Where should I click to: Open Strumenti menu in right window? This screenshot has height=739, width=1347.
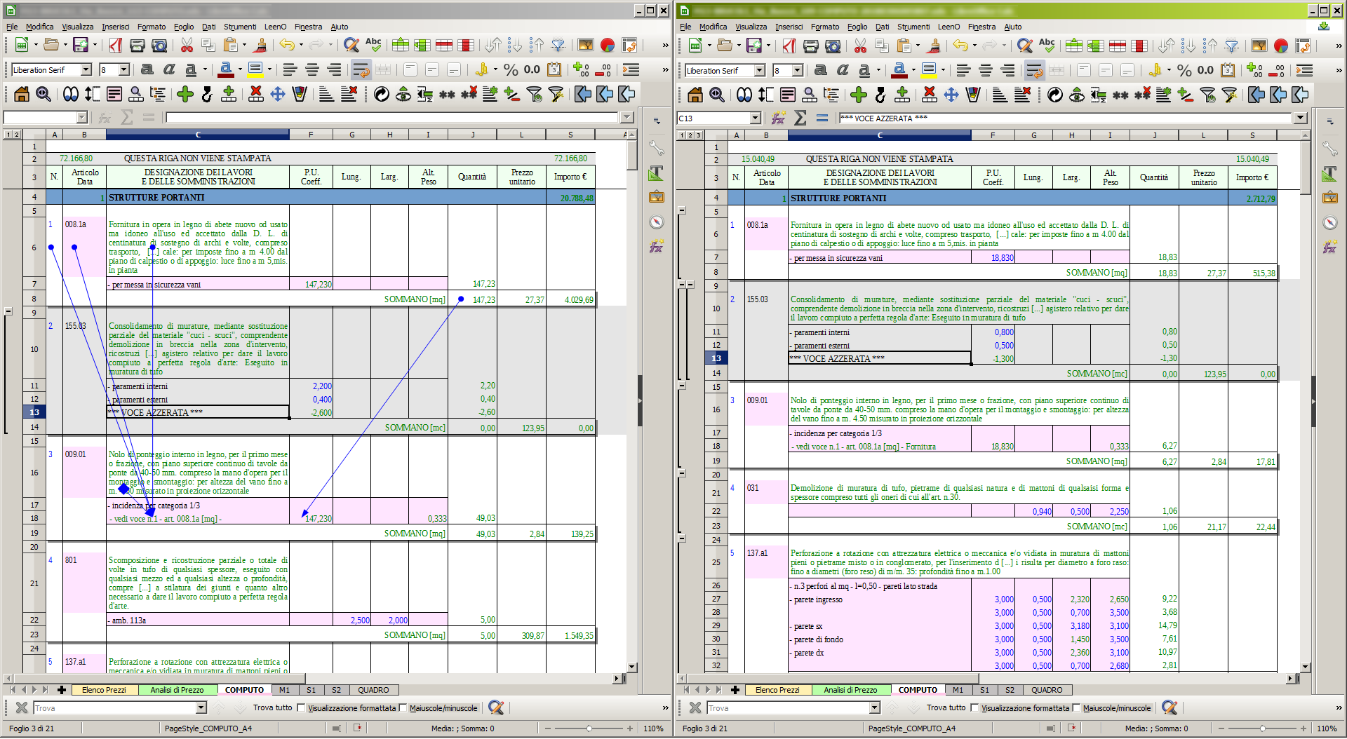coord(913,27)
